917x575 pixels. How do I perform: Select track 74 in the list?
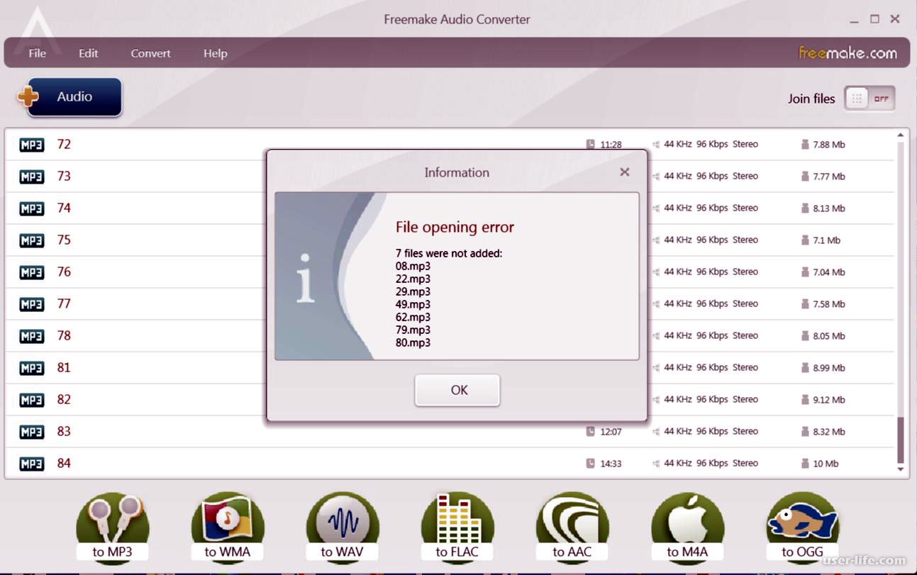(x=450, y=208)
